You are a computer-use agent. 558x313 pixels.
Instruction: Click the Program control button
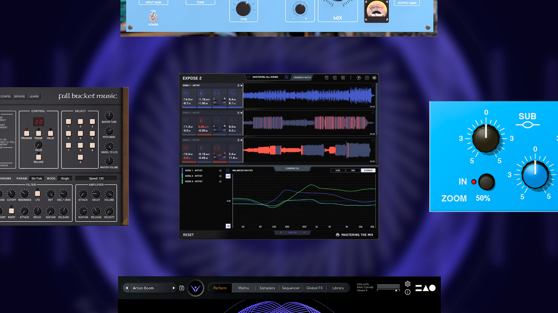point(27,133)
